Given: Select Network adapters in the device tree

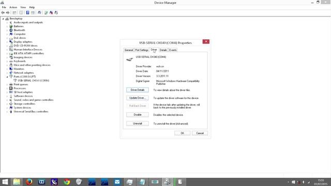Looking at the screenshot, I should click(24, 73).
